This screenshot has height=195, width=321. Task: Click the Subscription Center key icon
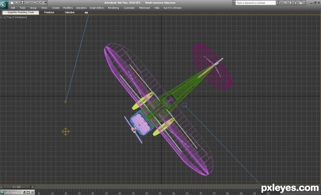285,3
